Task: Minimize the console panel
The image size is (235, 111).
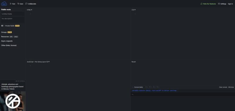Action: (x=231, y=87)
